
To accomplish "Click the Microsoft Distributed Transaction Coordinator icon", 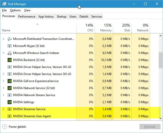I will click(9, 39).
